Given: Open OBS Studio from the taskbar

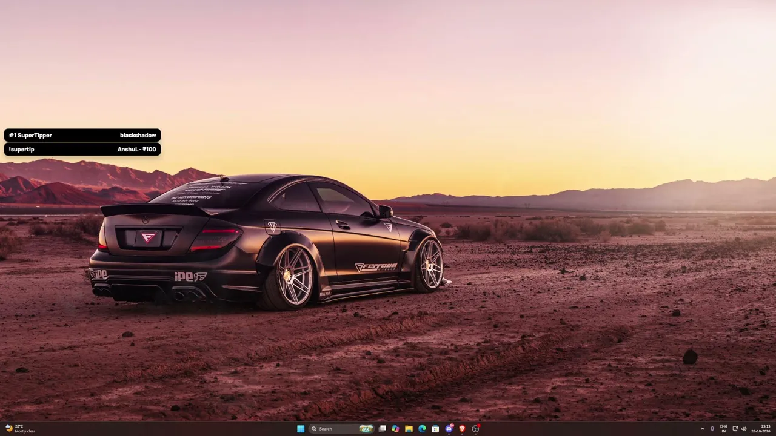Looking at the screenshot, I should point(475,429).
